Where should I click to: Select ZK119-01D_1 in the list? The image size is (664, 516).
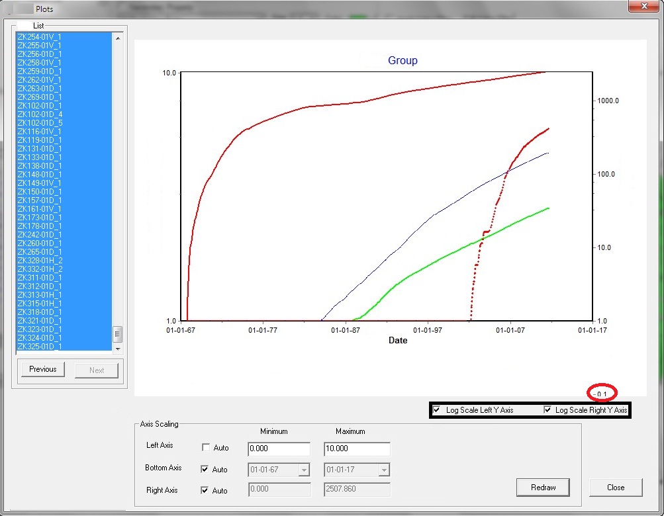click(x=64, y=140)
